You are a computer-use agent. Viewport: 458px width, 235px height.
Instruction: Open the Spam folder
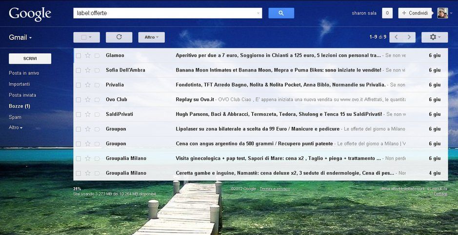click(15, 117)
